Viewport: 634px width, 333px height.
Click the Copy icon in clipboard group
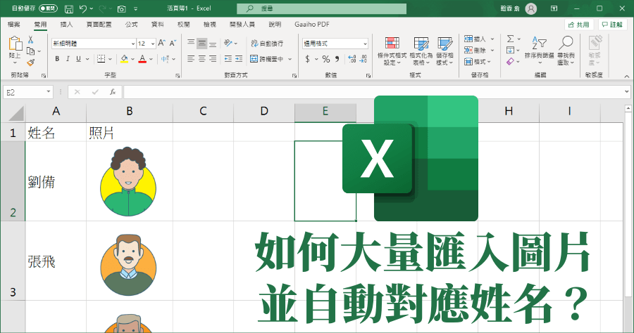pyautogui.click(x=30, y=51)
